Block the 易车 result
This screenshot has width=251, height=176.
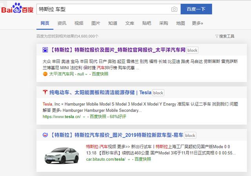190,135
